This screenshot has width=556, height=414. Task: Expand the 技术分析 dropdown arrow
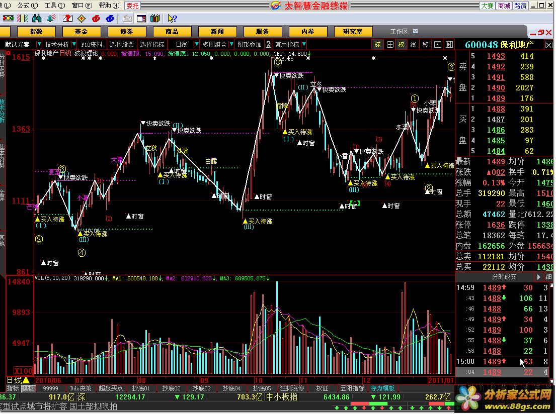coord(74,44)
